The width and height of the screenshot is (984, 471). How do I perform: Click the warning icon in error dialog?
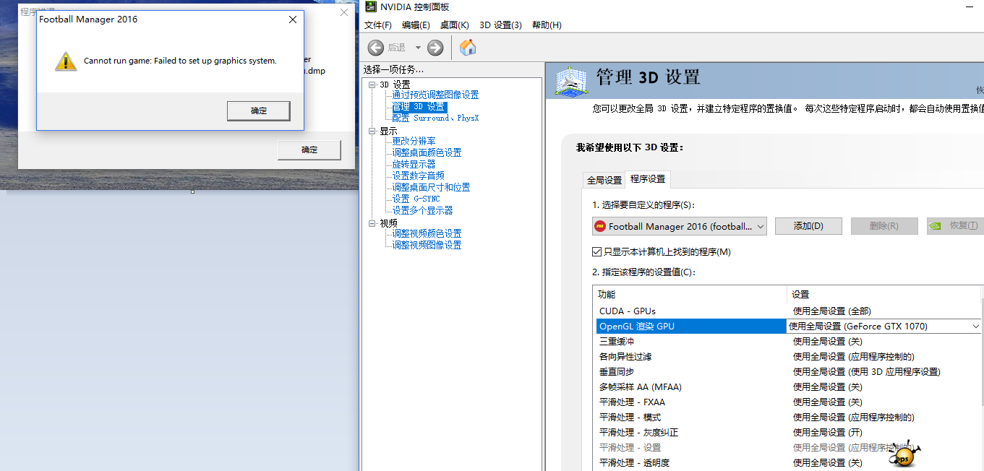coord(66,61)
